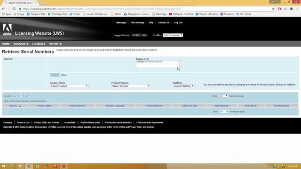Click the Clear link beside Search
301x169 pixels.
[64, 75]
